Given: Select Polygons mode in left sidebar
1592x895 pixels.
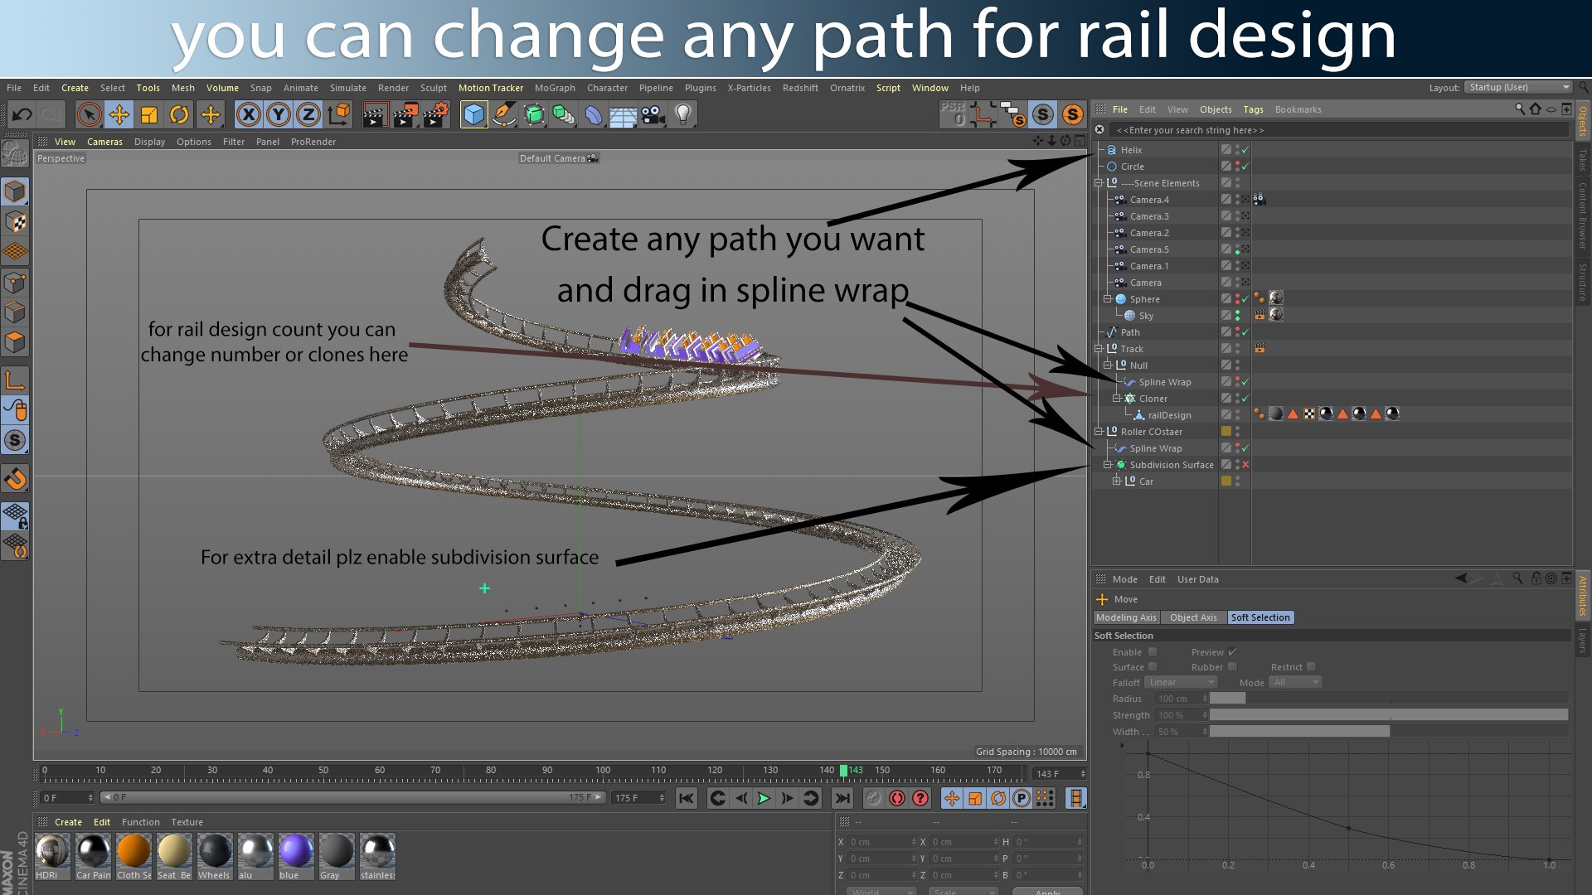Looking at the screenshot, I should pyautogui.click(x=15, y=342).
